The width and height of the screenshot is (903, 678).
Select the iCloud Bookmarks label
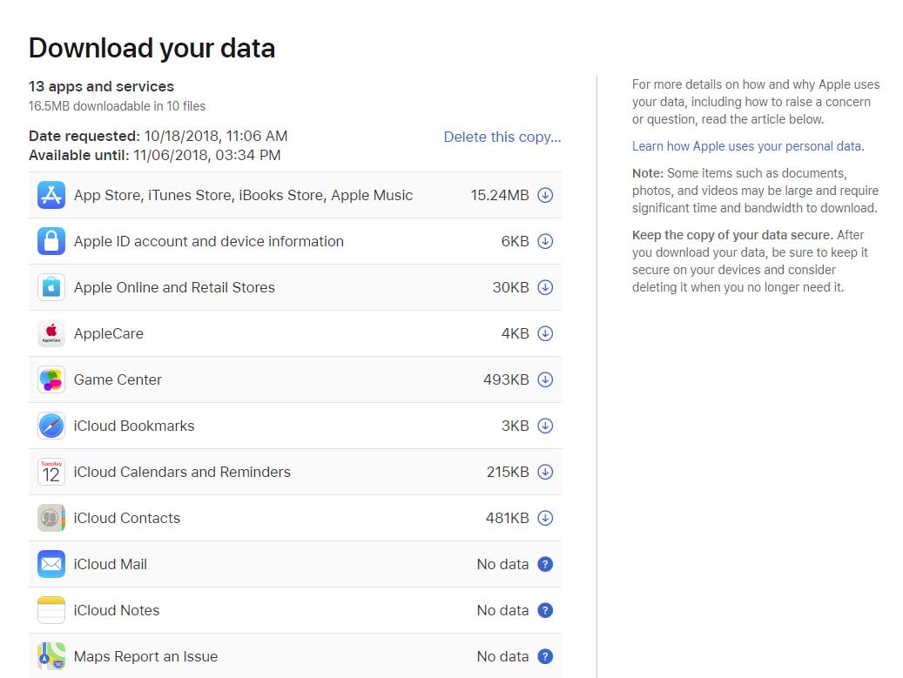click(133, 426)
